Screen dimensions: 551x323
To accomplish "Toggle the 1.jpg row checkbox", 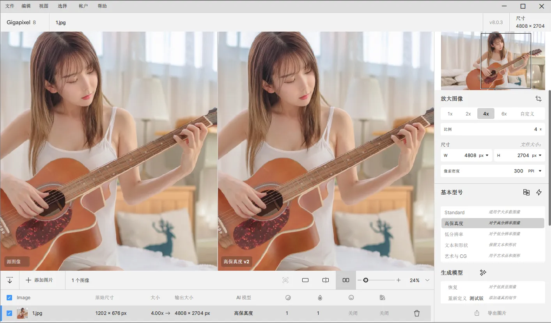I will pyautogui.click(x=9, y=313).
